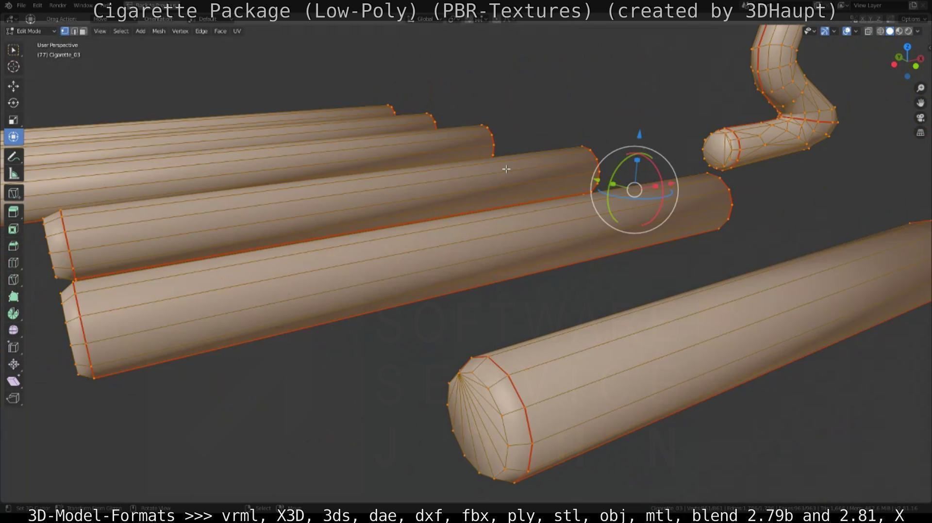Open the Face menu
Image resolution: width=932 pixels, height=523 pixels.
(x=220, y=31)
